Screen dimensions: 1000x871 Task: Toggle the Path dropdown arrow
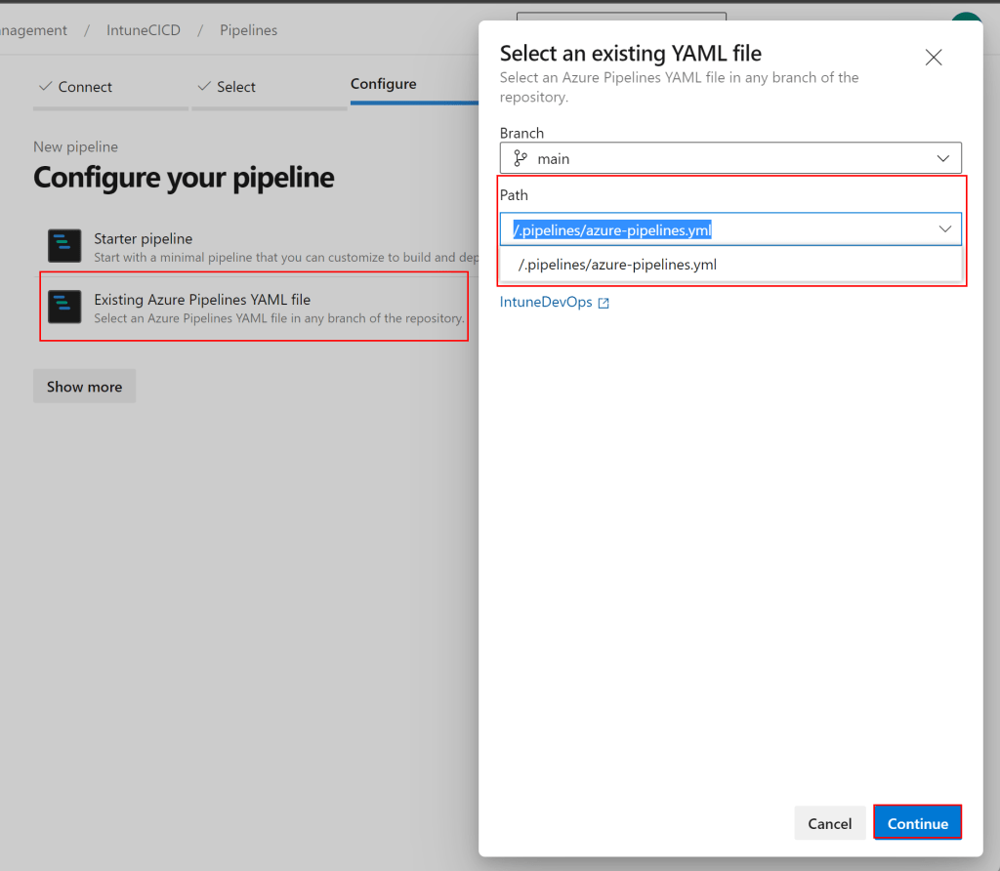point(944,228)
